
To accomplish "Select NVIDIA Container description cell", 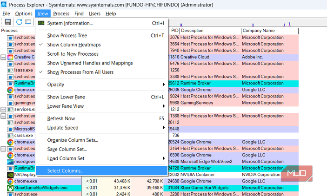I will 198,175.
